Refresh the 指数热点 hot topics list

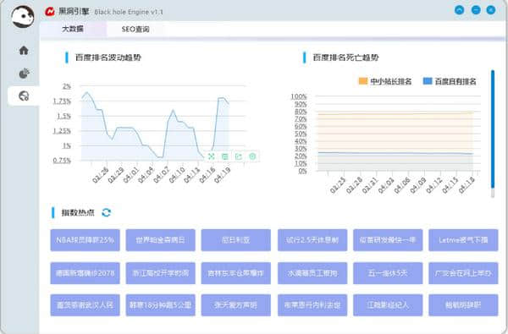107,212
